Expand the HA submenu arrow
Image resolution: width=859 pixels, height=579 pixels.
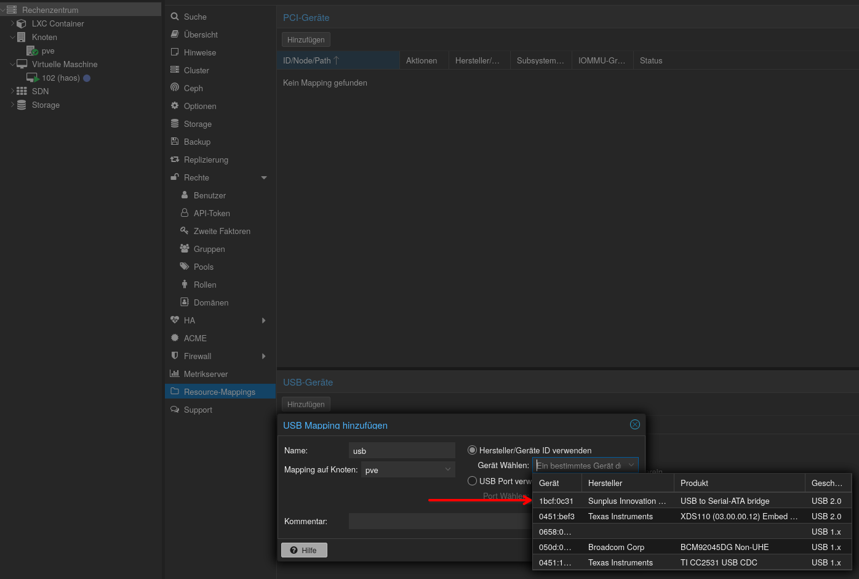264,320
